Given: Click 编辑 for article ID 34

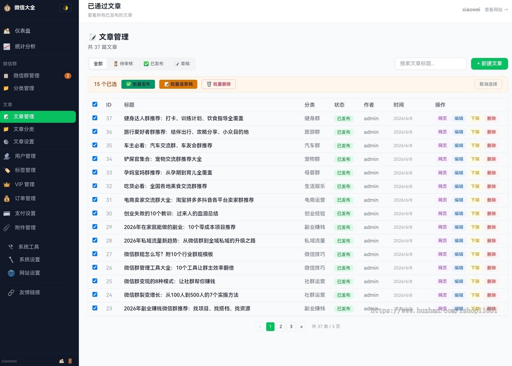Looking at the screenshot, I should 459,159.
